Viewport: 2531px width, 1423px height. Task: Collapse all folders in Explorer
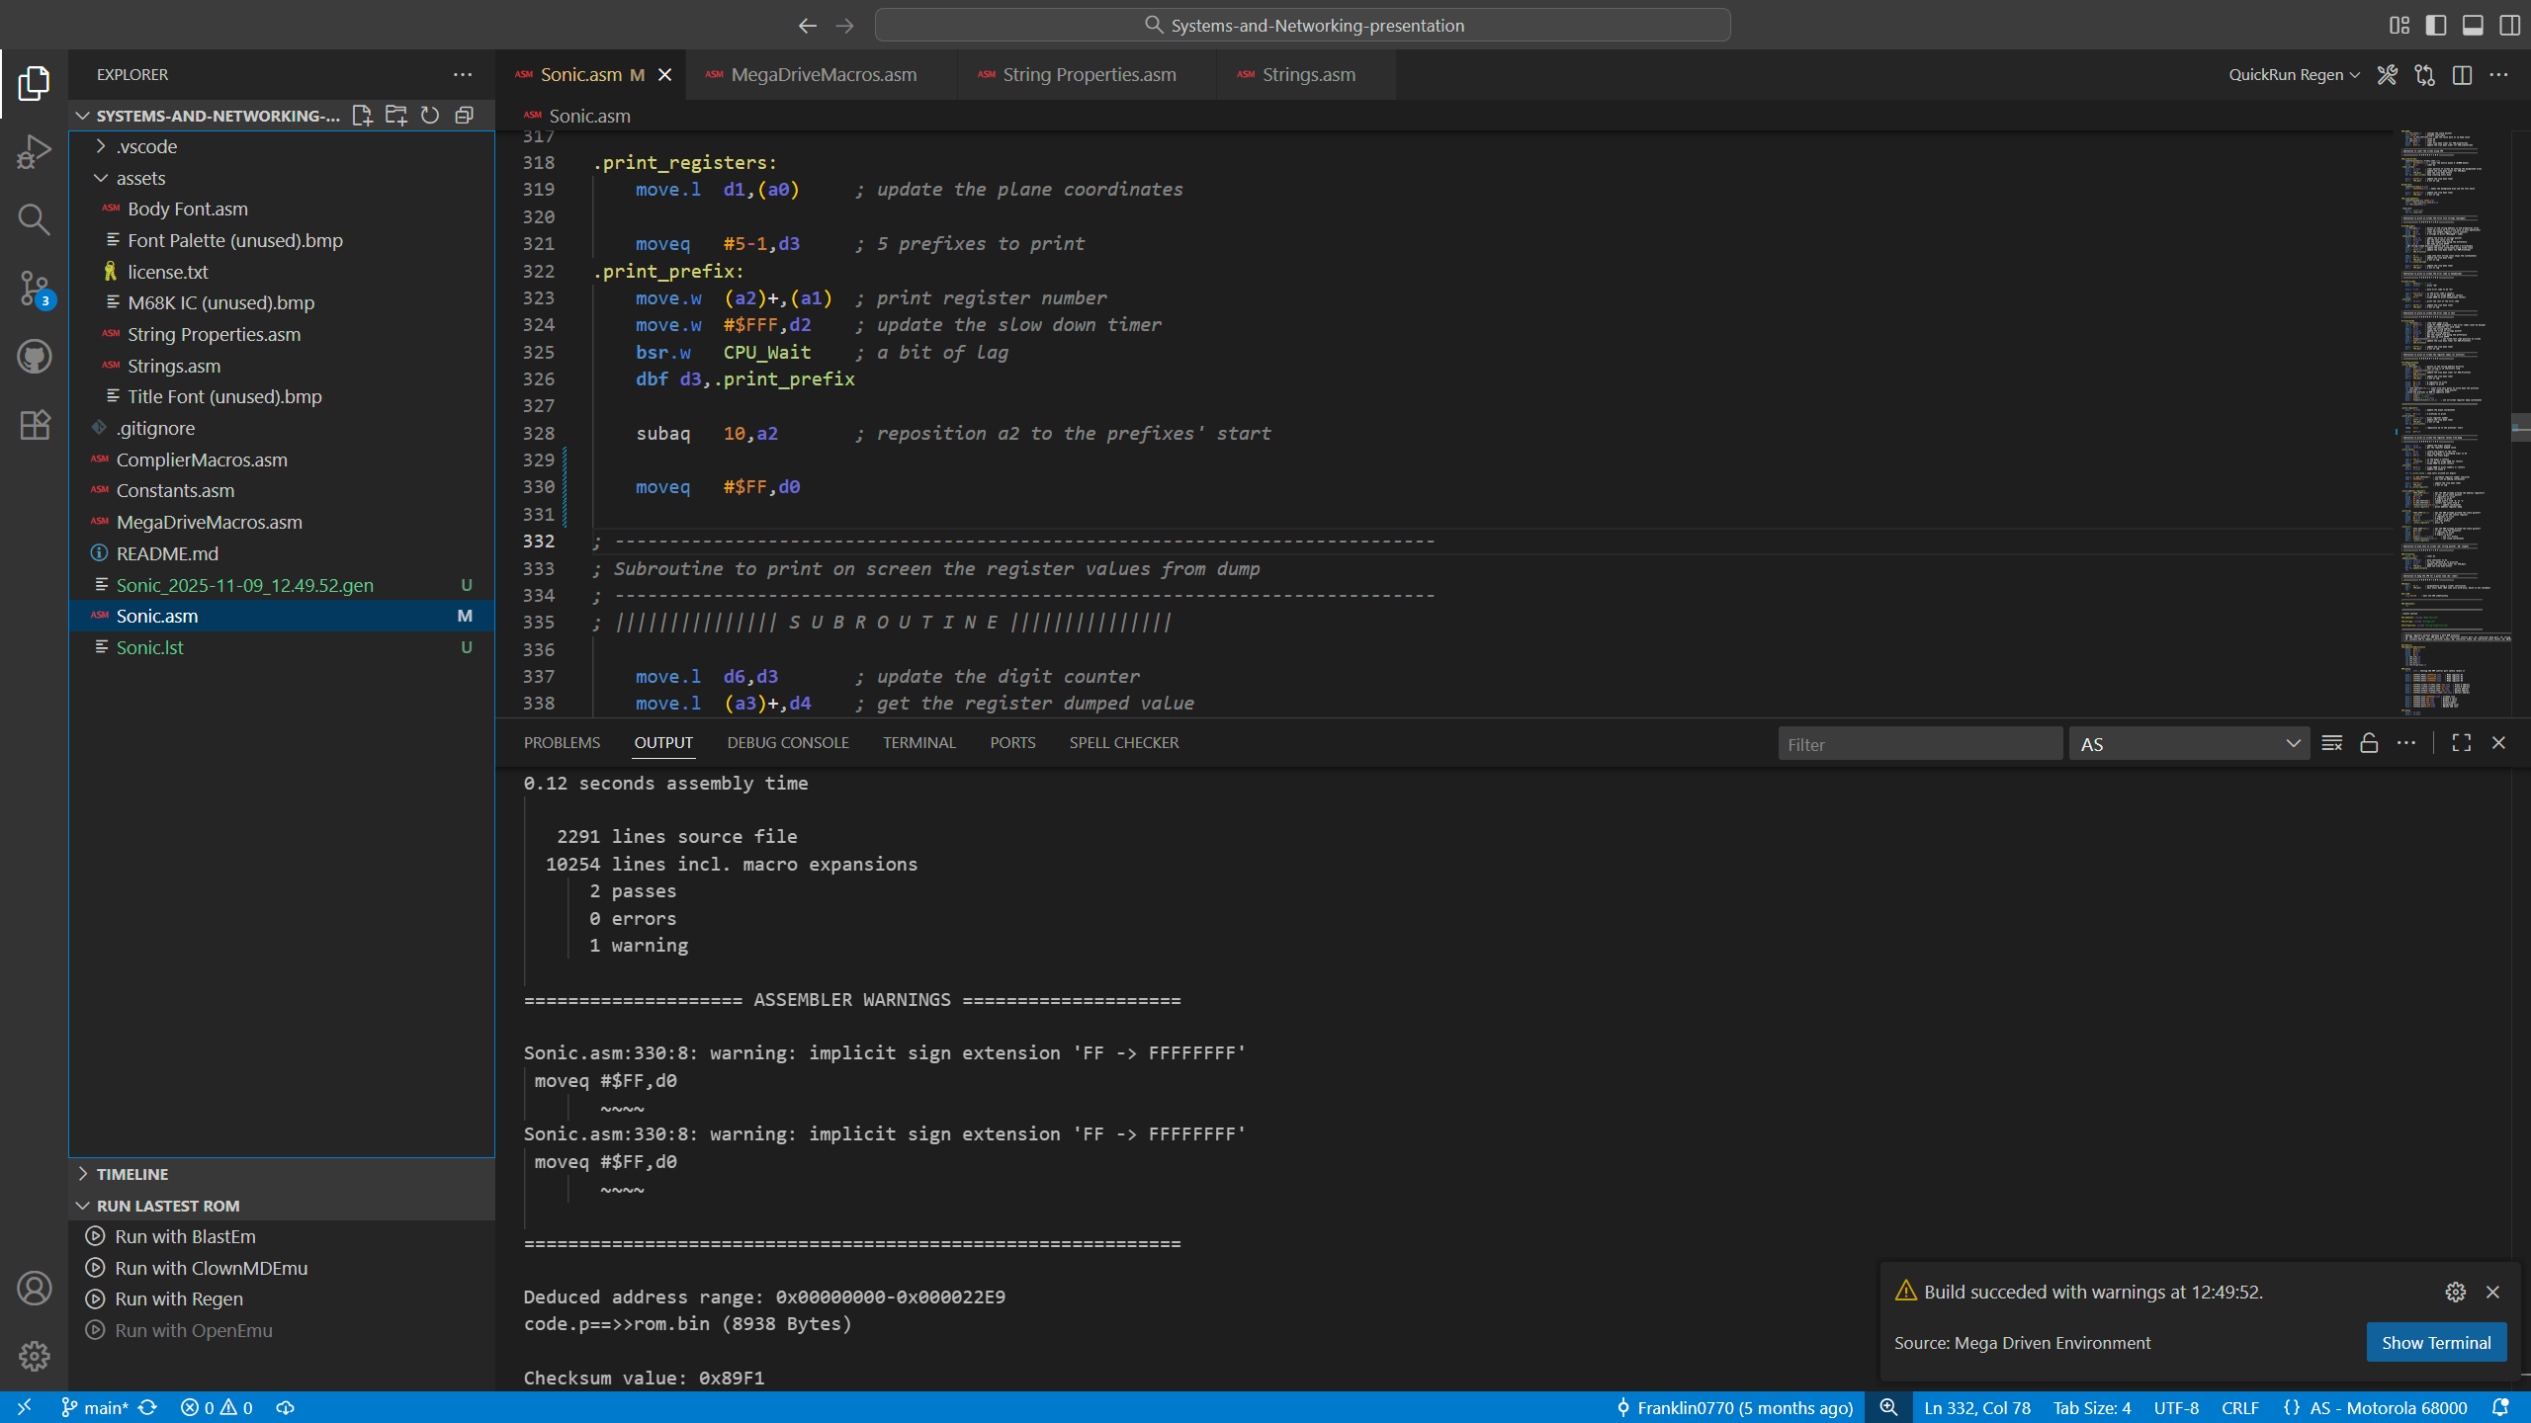point(464,116)
